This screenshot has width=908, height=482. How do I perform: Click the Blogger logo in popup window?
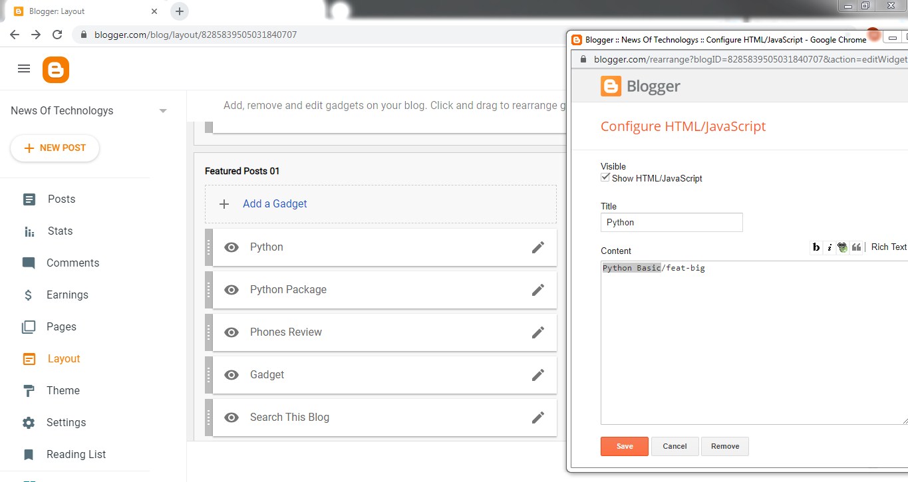[641, 86]
